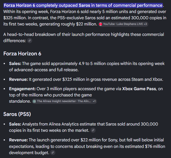Click the highlighted Forza Horizon 6 outpaced sentence
This screenshot has width=171, height=158.
(x=83, y=5)
